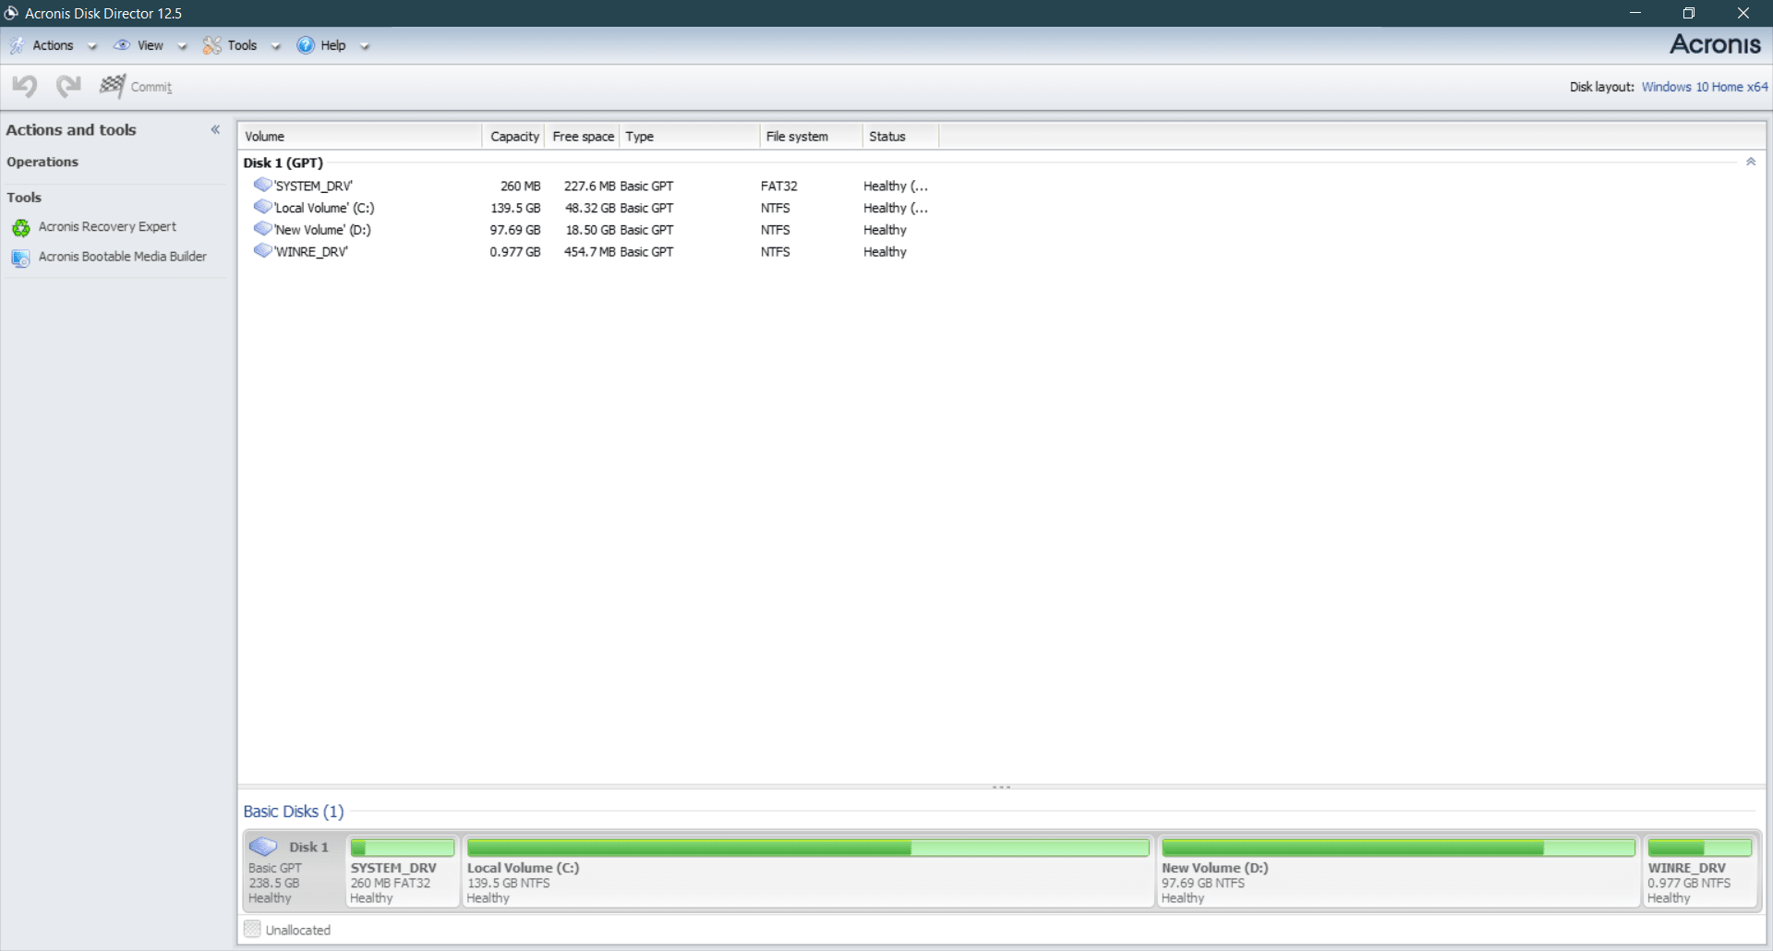Open the Tools menu
Image resolution: width=1773 pixels, height=951 pixels.
click(242, 45)
